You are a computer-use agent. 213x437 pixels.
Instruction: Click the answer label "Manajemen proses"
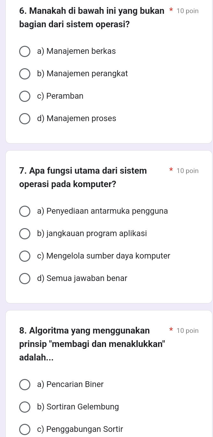(77, 119)
